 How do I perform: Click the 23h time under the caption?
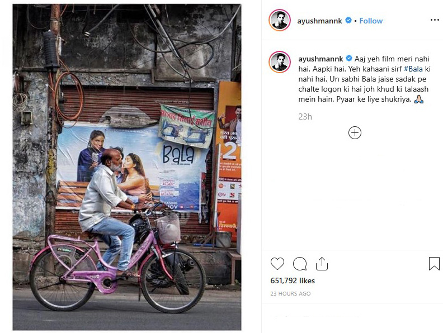coord(305,117)
